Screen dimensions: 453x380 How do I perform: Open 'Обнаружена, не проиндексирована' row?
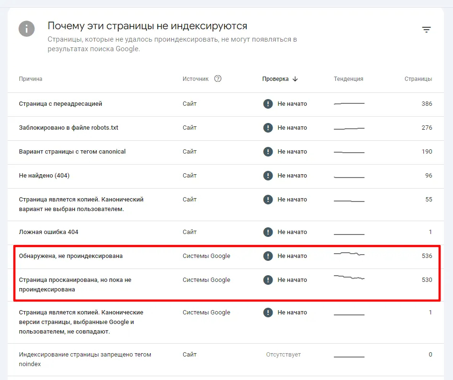pyautogui.click(x=226, y=257)
